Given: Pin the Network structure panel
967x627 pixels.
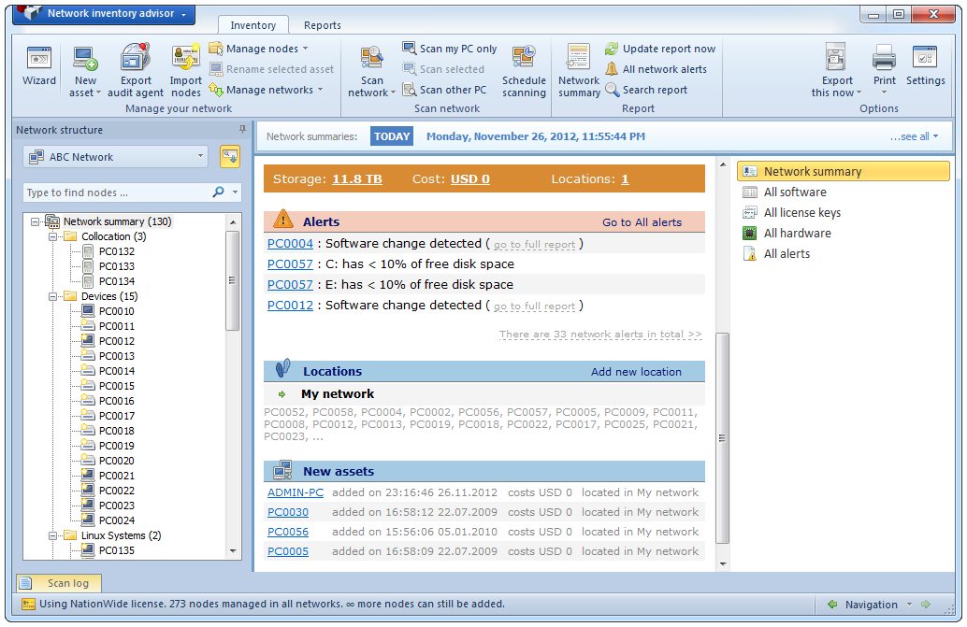Looking at the screenshot, I should click(243, 130).
